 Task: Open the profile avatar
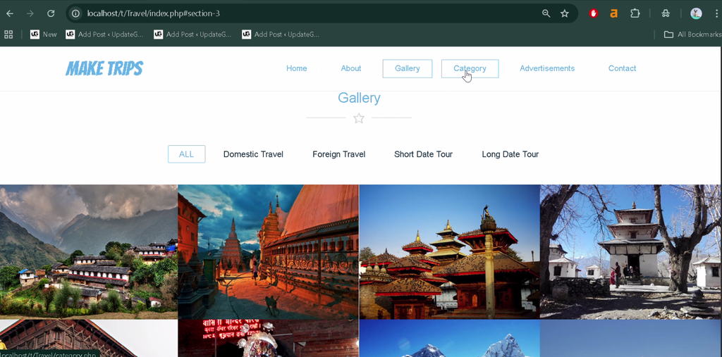point(696,14)
